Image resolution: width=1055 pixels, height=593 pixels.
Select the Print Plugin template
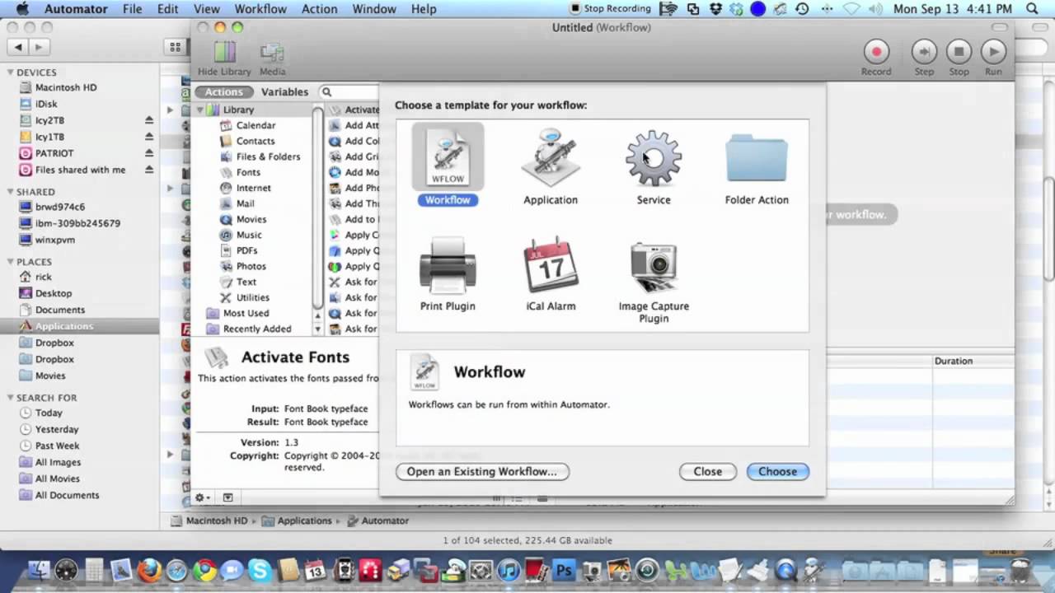point(448,265)
